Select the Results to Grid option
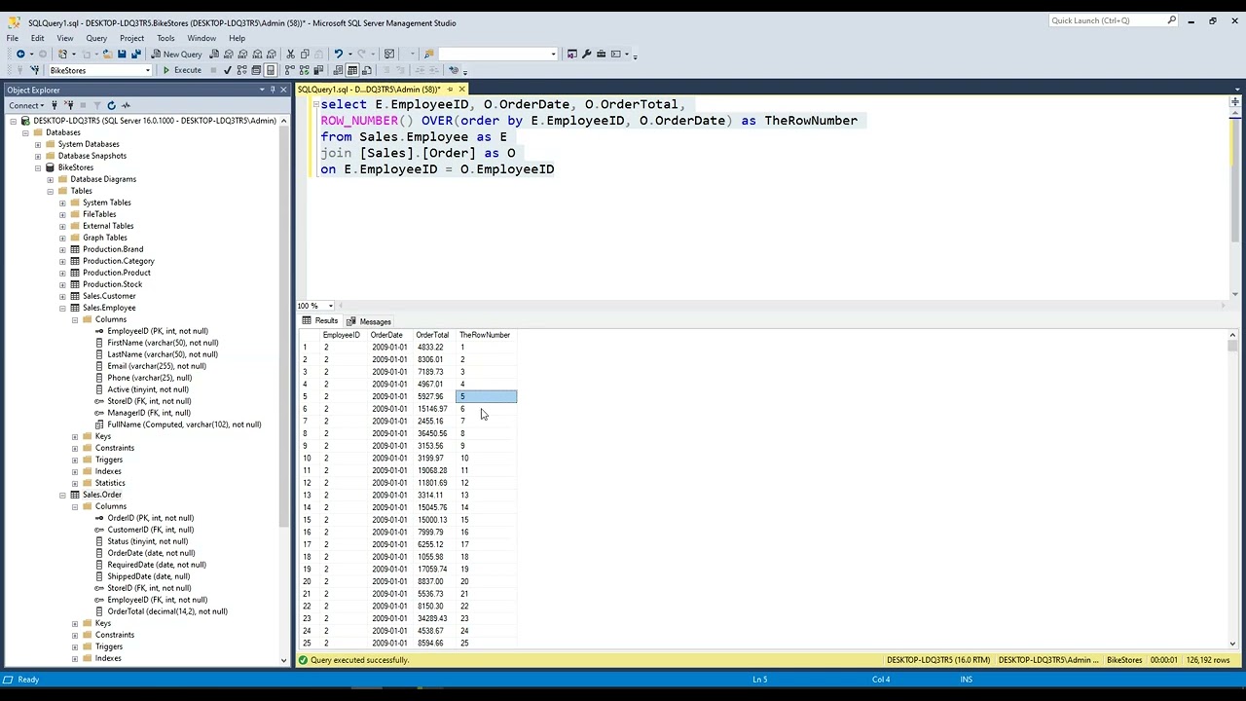Screen dimensions: 1246x701 point(352,70)
